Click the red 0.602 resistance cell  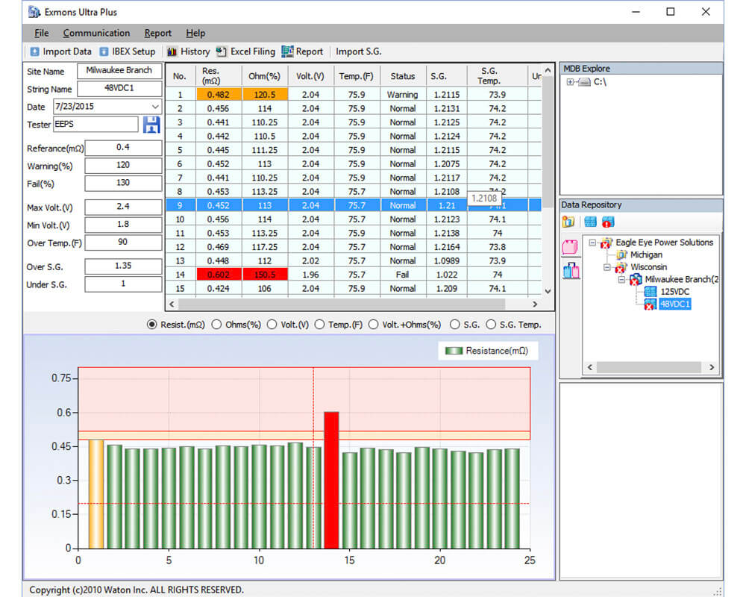(219, 275)
